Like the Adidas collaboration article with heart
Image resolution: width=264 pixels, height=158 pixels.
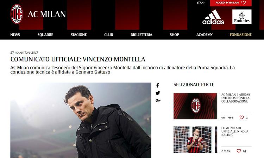click(241, 117)
